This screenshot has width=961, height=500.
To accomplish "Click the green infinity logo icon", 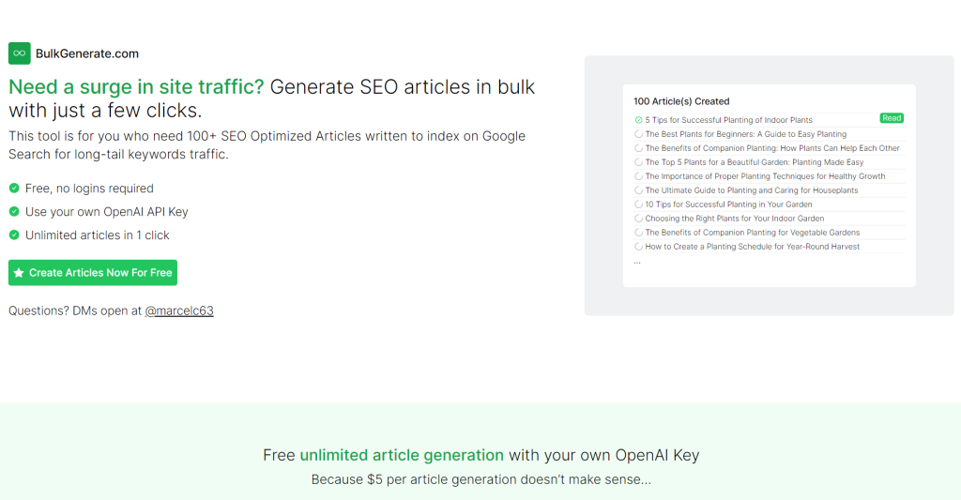I will [x=20, y=53].
